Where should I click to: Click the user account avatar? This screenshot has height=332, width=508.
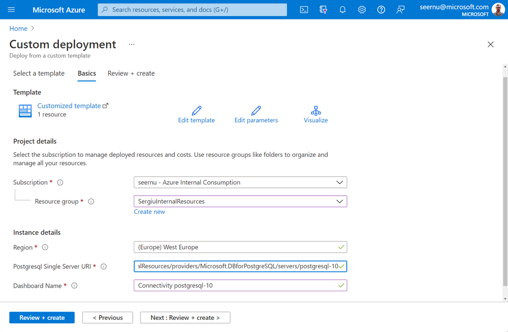click(x=498, y=9)
